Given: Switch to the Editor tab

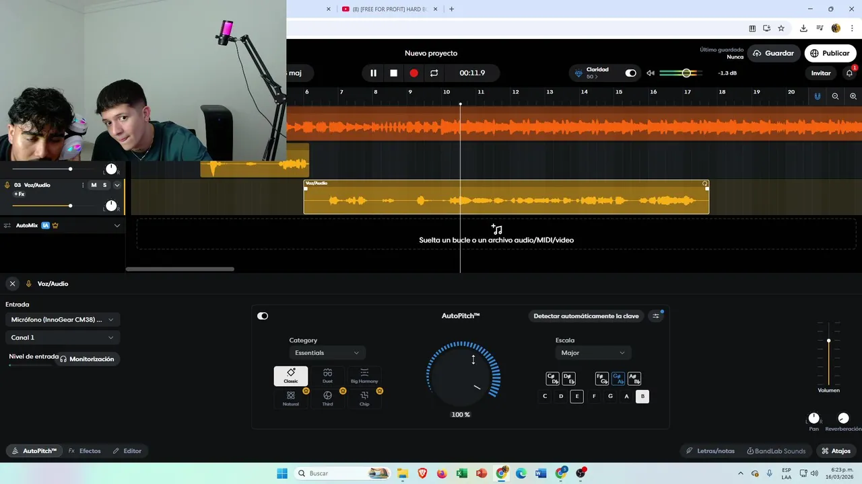Looking at the screenshot, I should tap(127, 451).
